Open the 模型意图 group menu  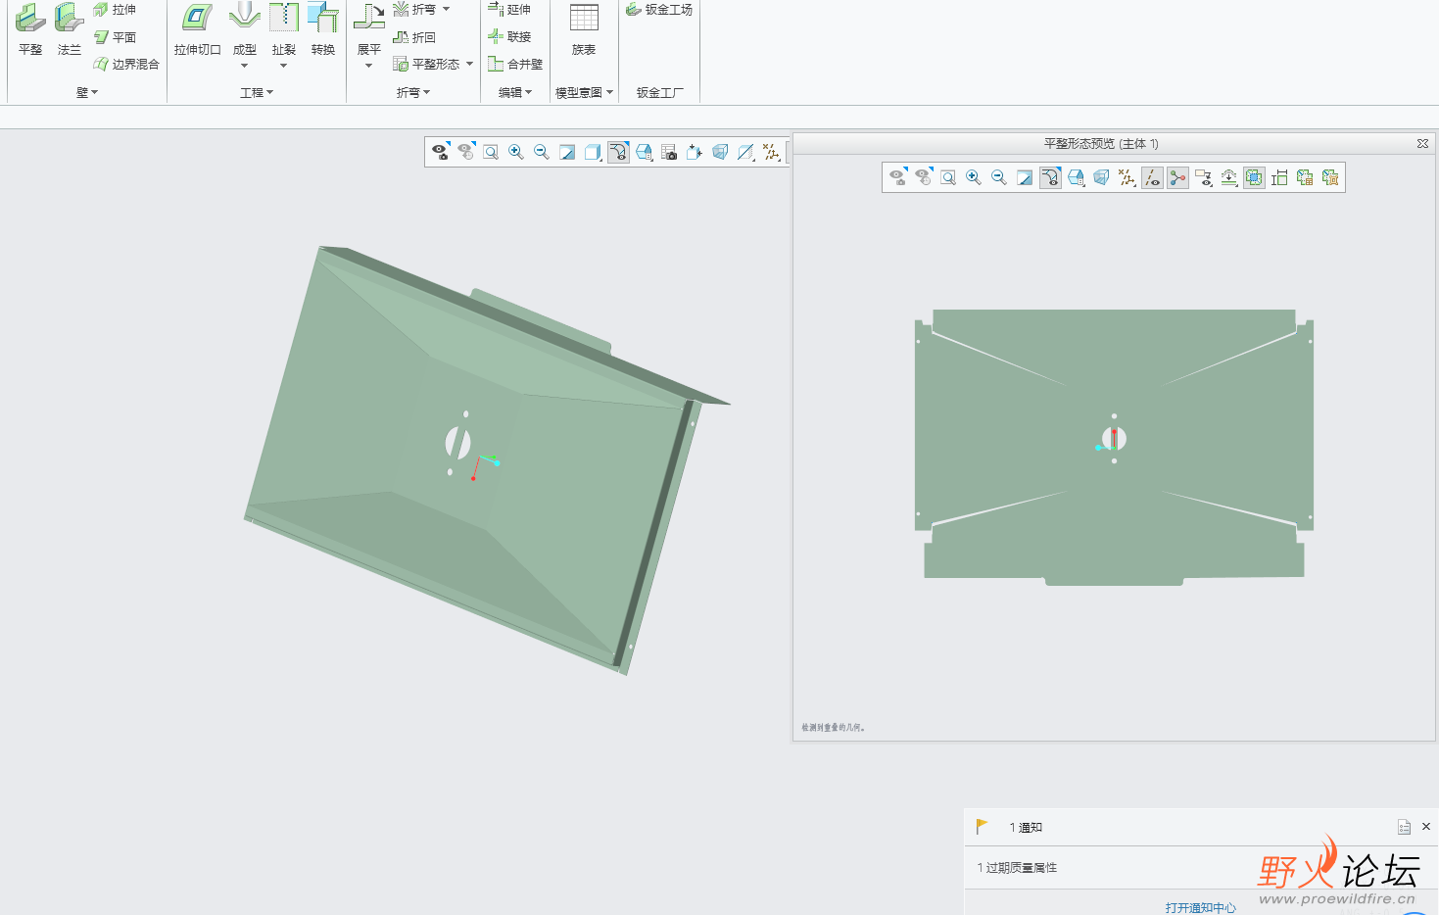pos(584,92)
